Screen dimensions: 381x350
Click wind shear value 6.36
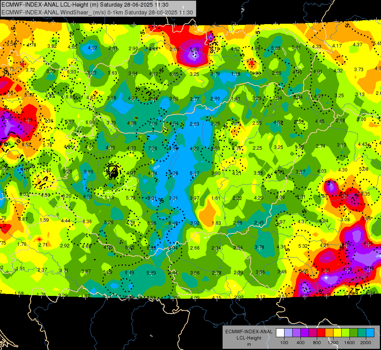click(87, 221)
